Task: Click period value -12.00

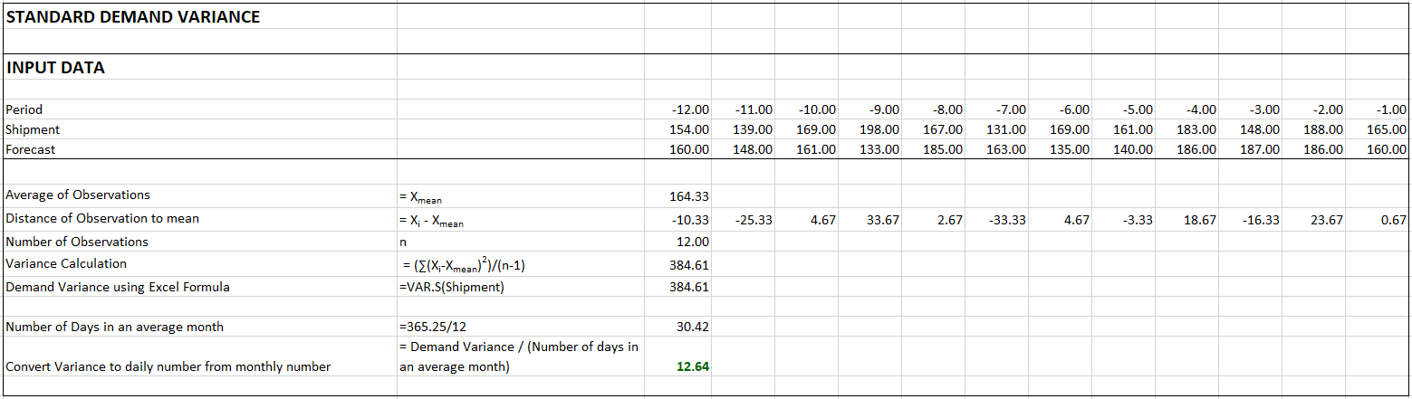Action: (690, 109)
